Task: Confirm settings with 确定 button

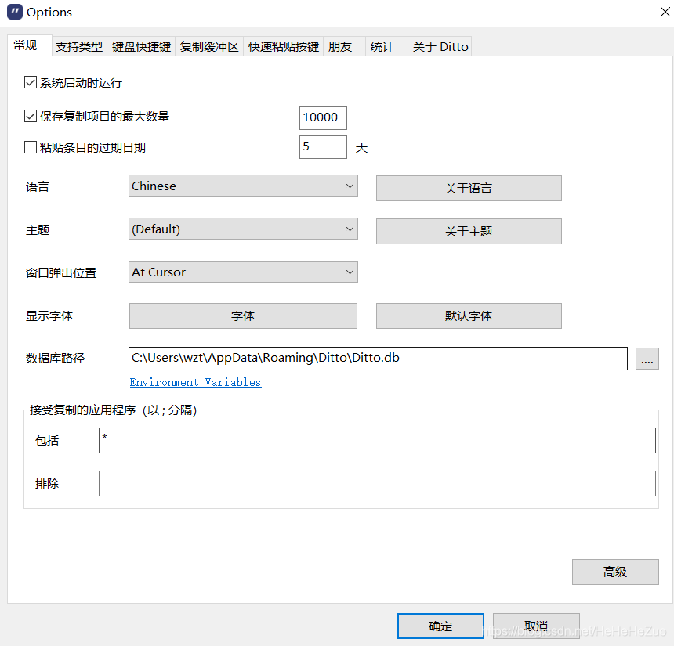Action: pyautogui.click(x=440, y=626)
